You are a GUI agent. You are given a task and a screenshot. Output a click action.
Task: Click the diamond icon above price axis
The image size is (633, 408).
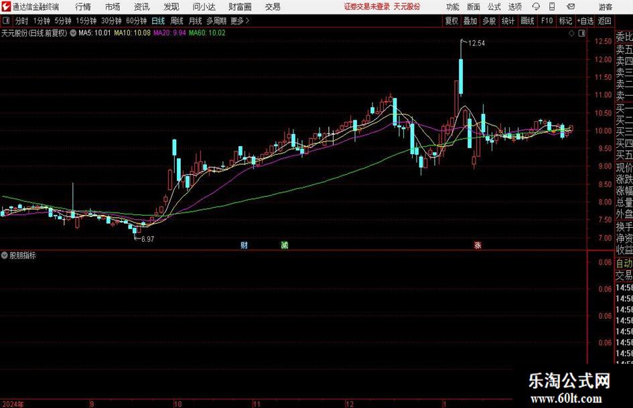[x=571, y=33]
